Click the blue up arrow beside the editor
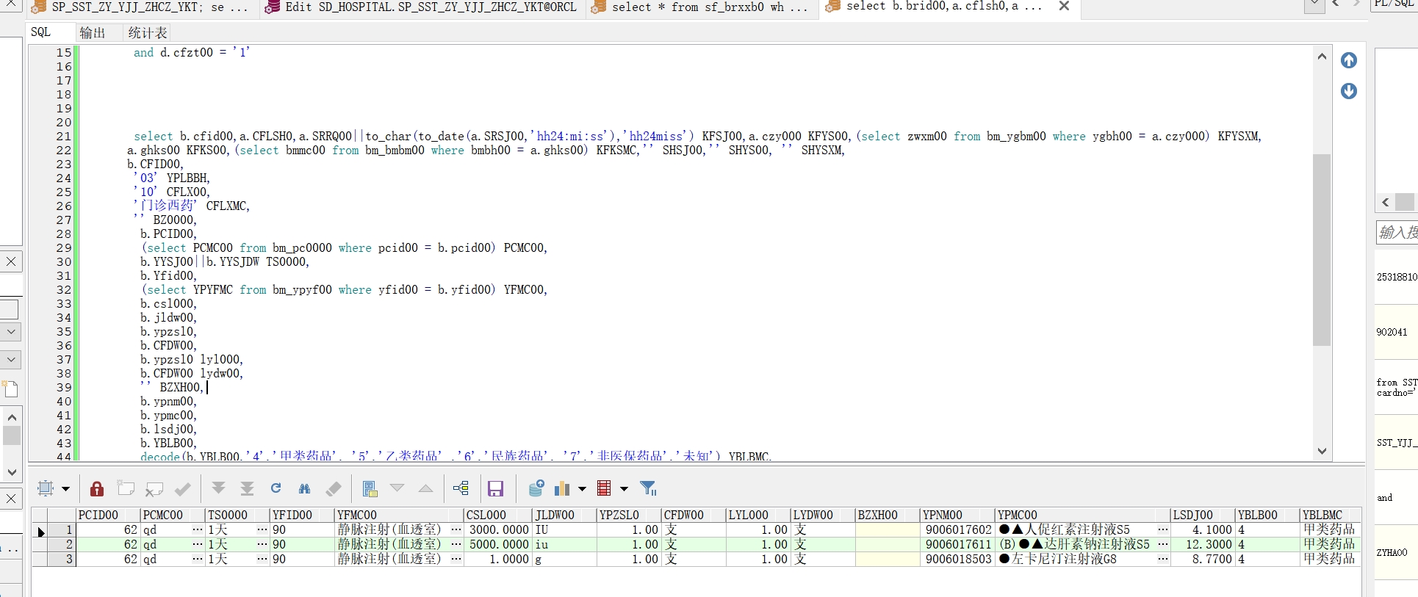Viewport: 1418px width, 597px height. coord(1348,60)
